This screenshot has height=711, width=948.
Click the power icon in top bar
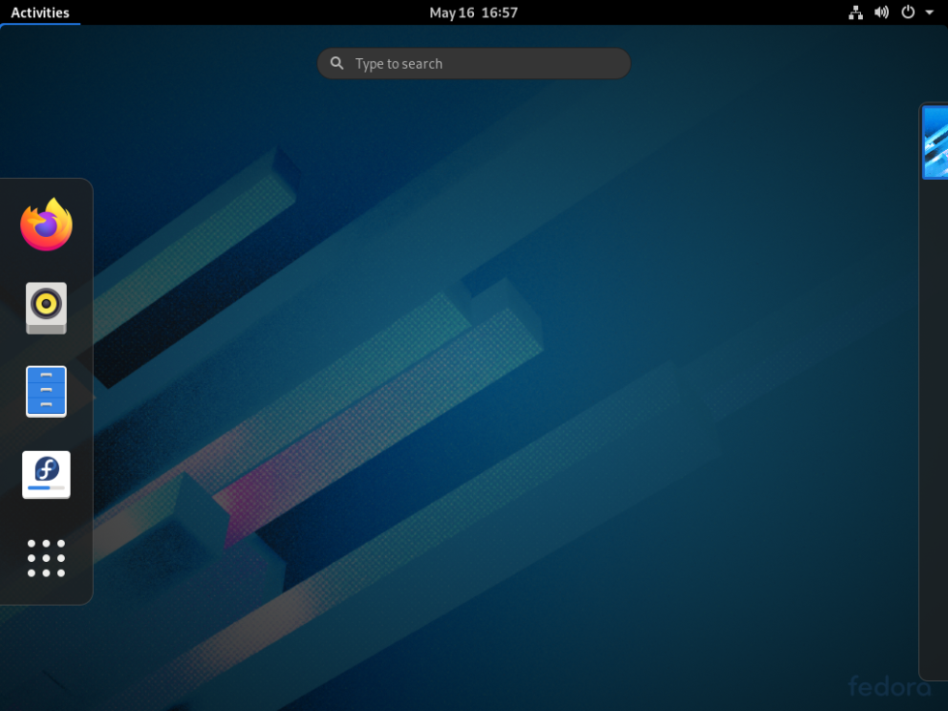(907, 13)
